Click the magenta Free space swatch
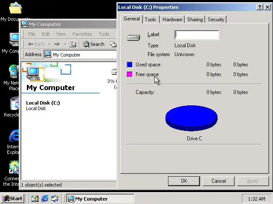 coord(130,74)
